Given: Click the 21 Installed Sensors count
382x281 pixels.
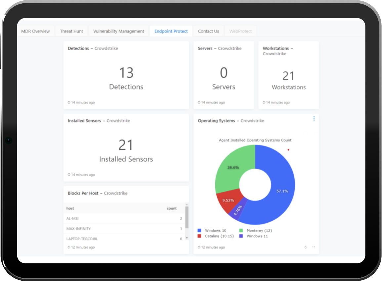Looking at the screenshot, I should (x=126, y=145).
